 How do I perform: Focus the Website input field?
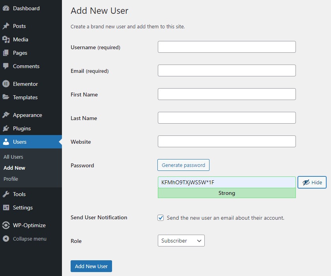coord(227,141)
